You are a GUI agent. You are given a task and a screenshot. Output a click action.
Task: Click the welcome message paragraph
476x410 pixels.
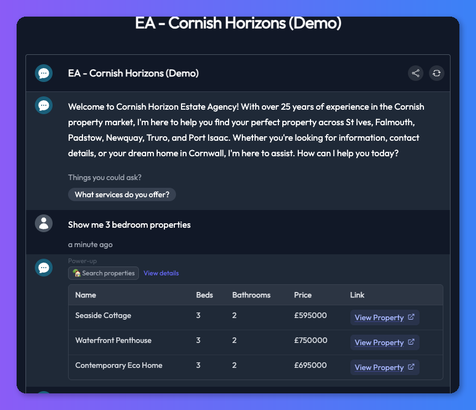pos(246,130)
